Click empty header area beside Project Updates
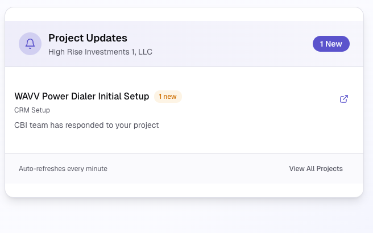Screen dimensions: 373x233 click(227, 44)
